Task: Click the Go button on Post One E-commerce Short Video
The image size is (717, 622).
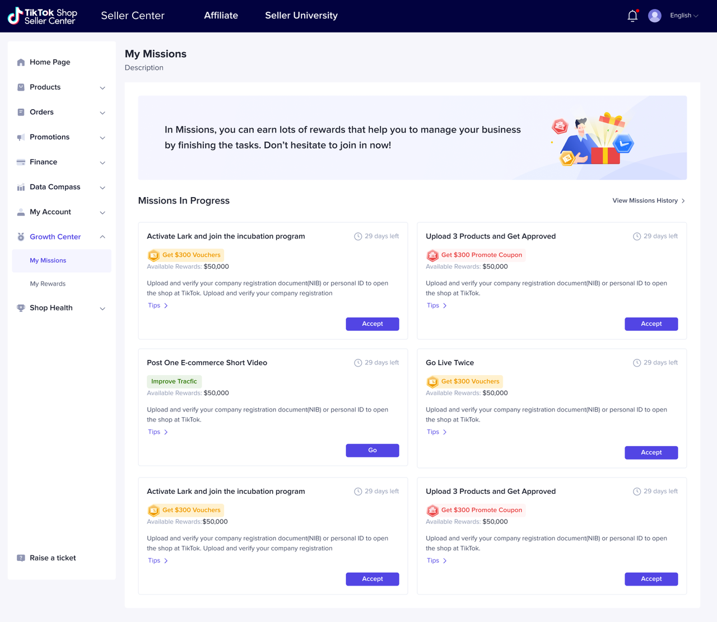Action: [x=373, y=451]
